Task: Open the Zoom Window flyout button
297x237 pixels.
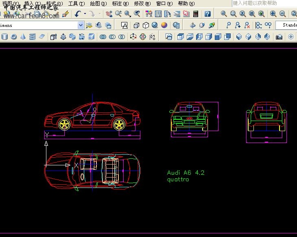Action: coord(128,14)
